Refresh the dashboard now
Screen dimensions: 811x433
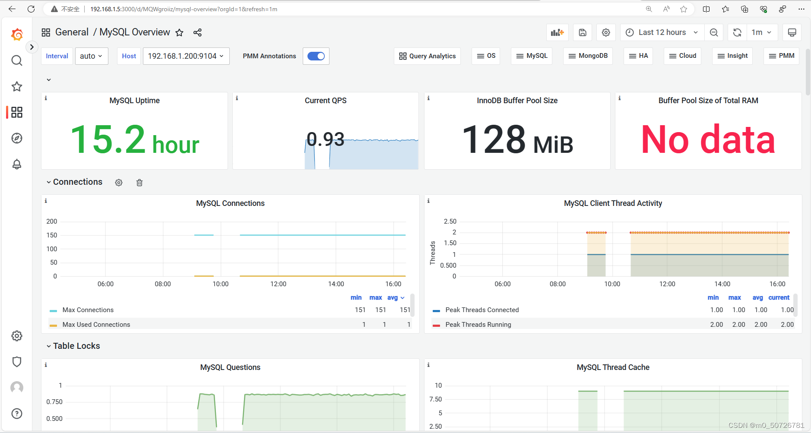click(737, 32)
